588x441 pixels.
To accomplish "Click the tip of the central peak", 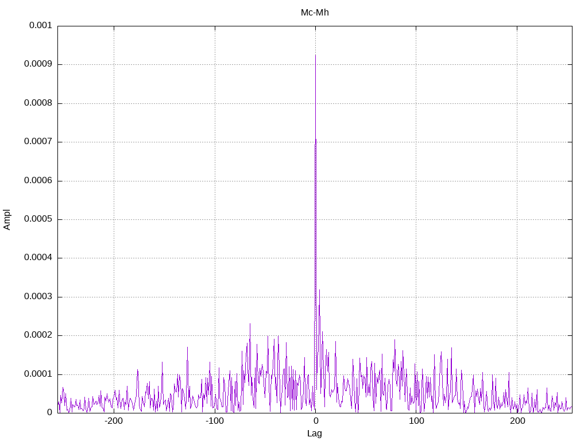I will coord(315,56).
